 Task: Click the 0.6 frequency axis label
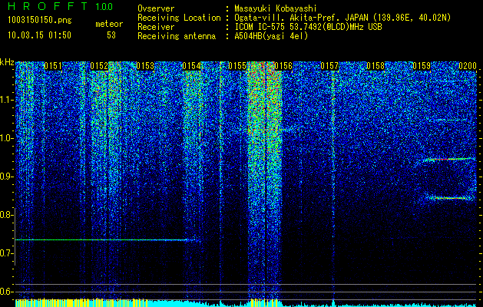[6, 292]
